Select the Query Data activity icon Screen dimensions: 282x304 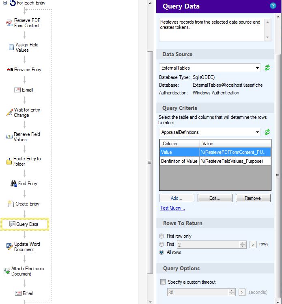coord(12,224)
